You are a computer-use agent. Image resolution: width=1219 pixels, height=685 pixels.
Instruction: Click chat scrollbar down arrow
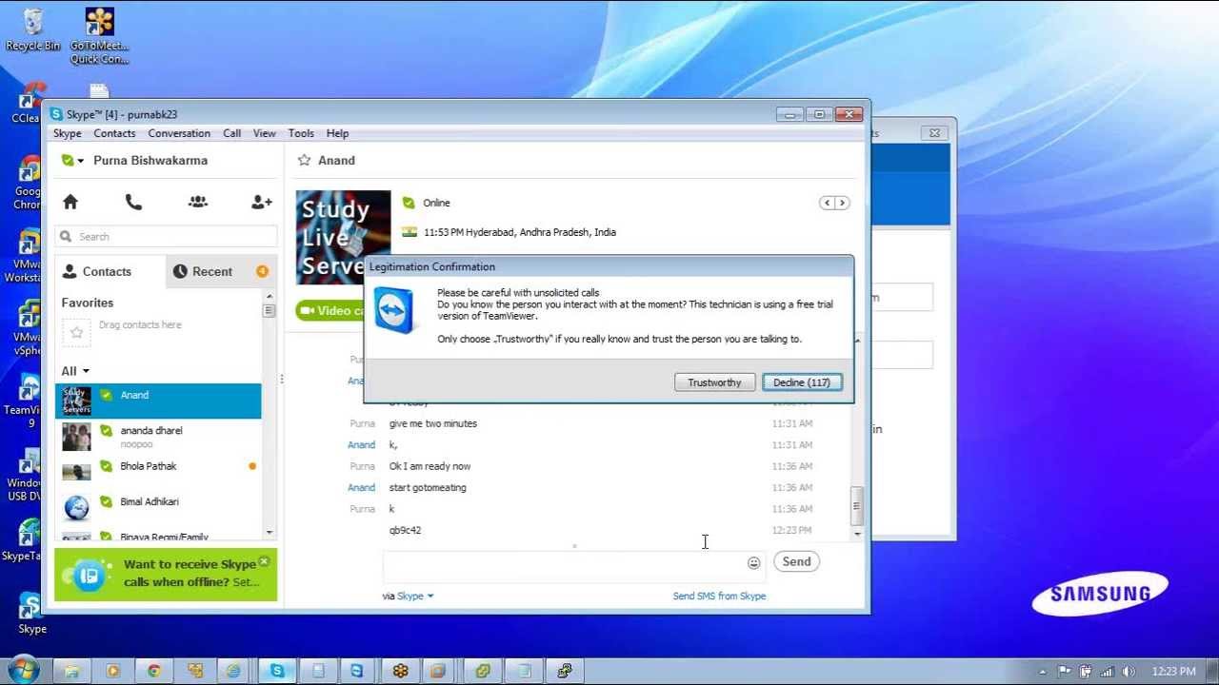coord(857,534)
